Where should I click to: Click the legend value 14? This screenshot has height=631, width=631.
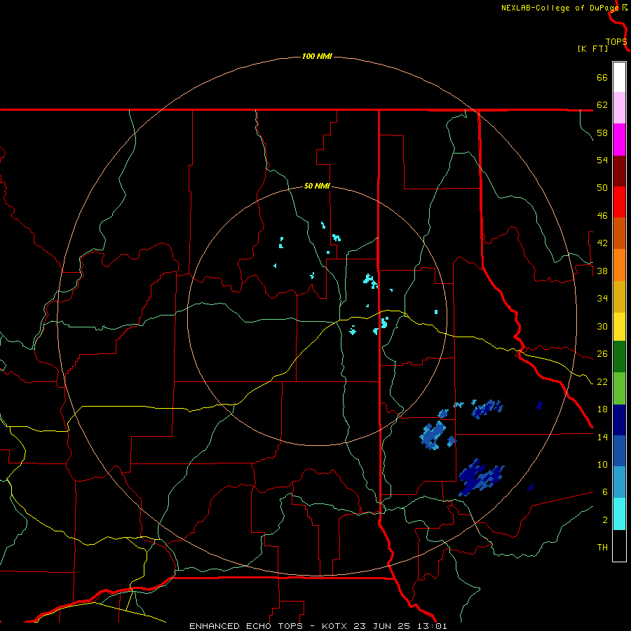tap(602, 437)
